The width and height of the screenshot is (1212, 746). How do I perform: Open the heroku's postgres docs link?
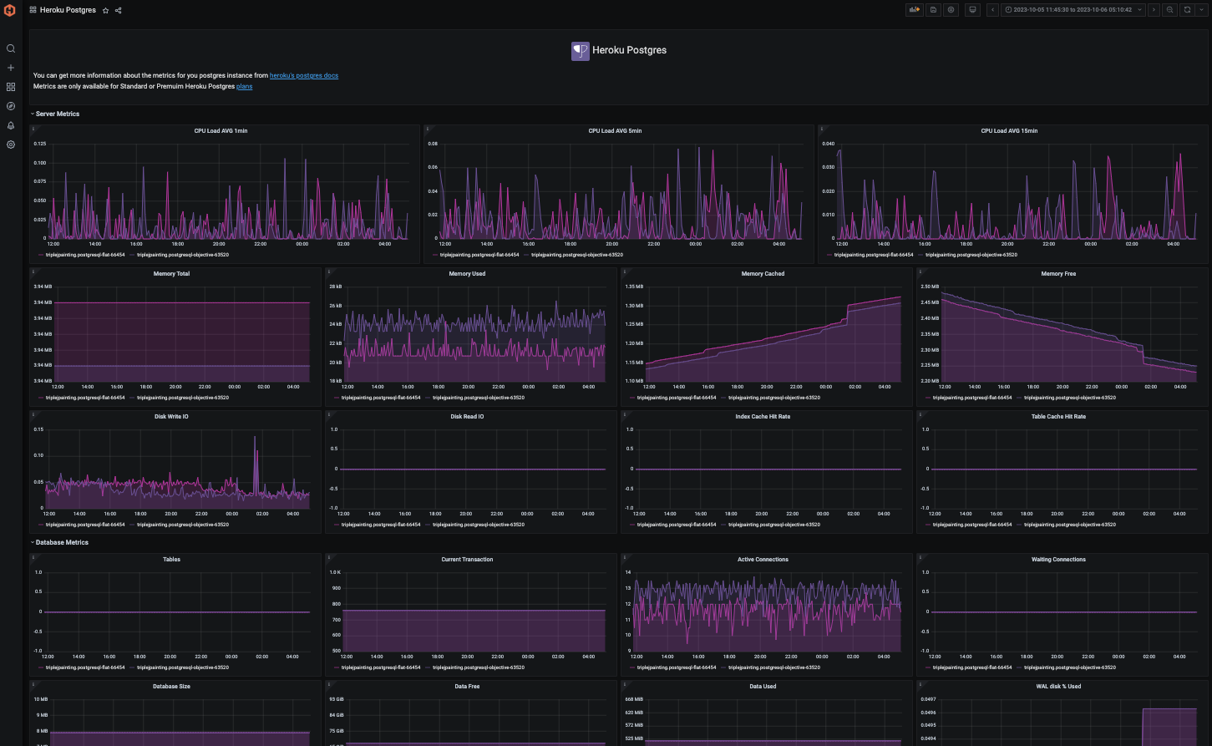[304, 75]
